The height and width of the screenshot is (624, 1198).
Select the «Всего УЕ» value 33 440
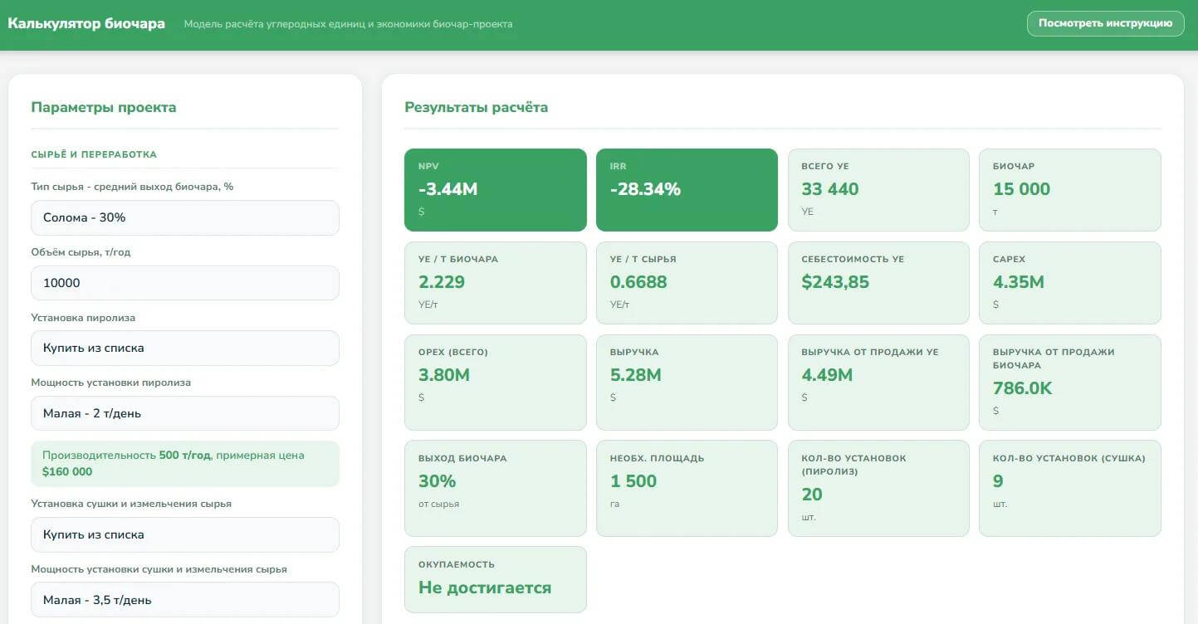(x=830, y=189)
